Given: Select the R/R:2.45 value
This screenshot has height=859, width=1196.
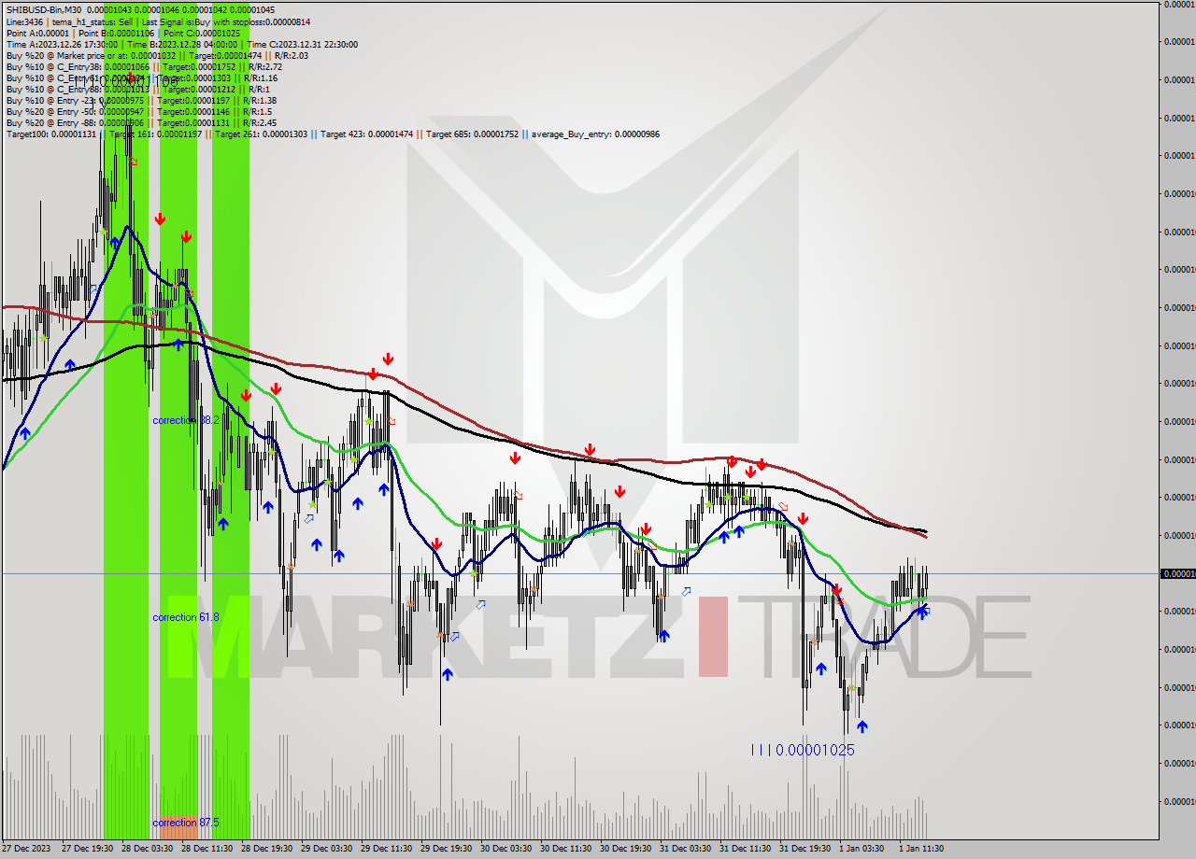Looking at the screenshot, I should [261, 122].
